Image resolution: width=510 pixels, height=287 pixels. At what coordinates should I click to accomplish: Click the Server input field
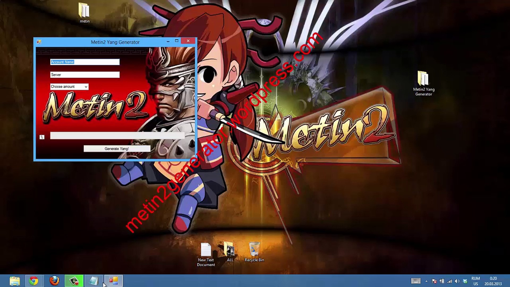tap(85, 75)
